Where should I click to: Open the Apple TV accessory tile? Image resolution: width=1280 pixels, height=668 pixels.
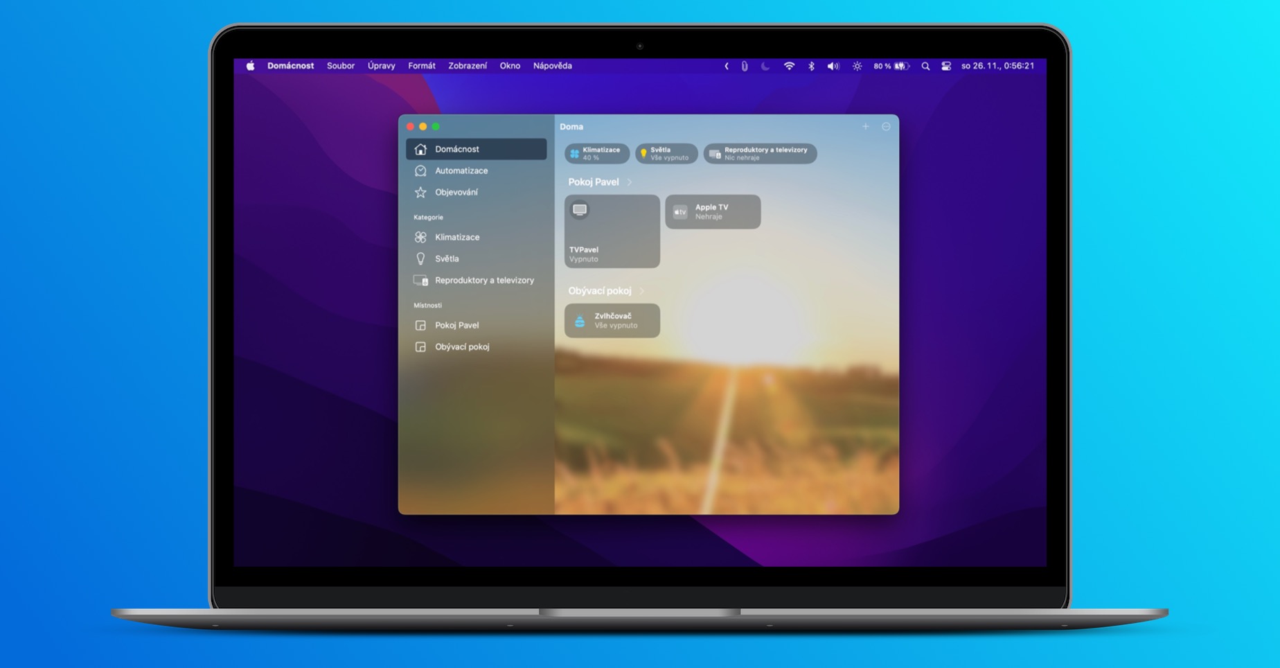713,211
